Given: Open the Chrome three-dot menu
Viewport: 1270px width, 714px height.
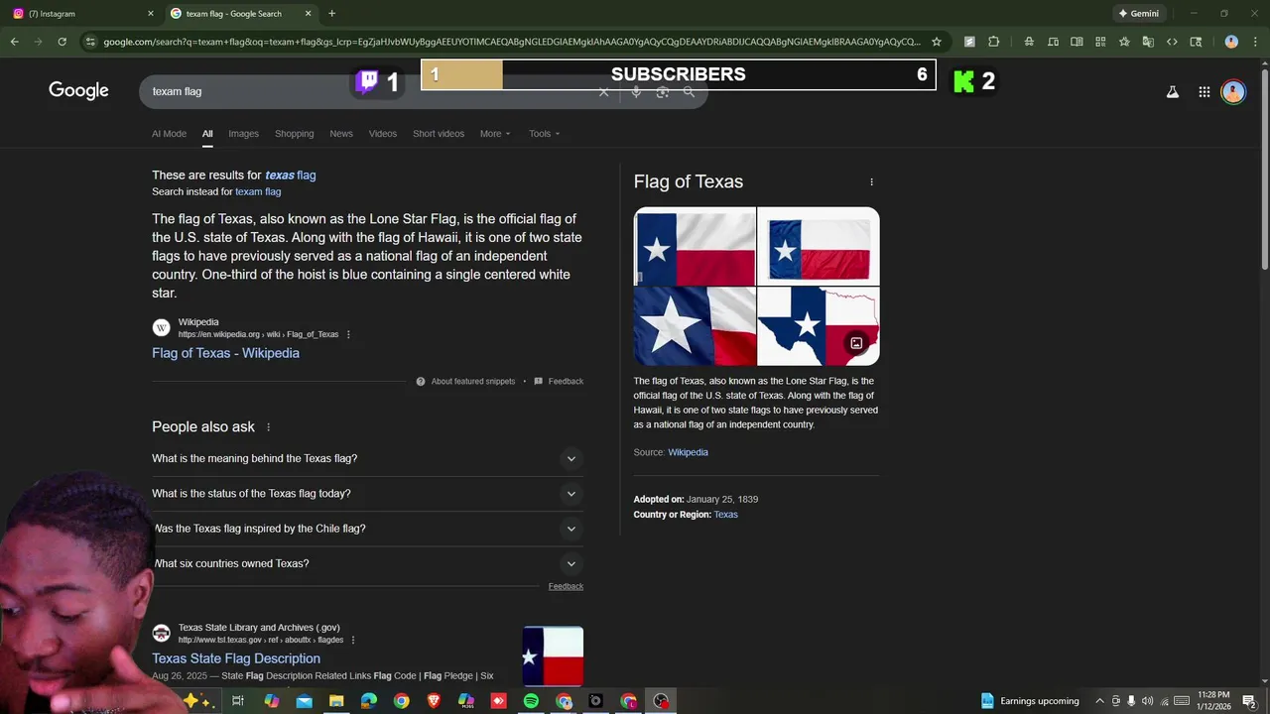Looking at the screenshot, I should (1254, 42).
